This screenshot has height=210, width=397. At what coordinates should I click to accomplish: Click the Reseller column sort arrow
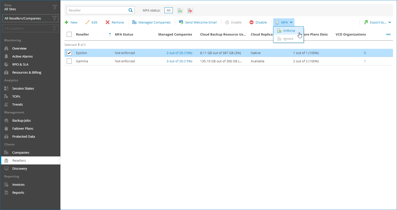pos(110,34)
